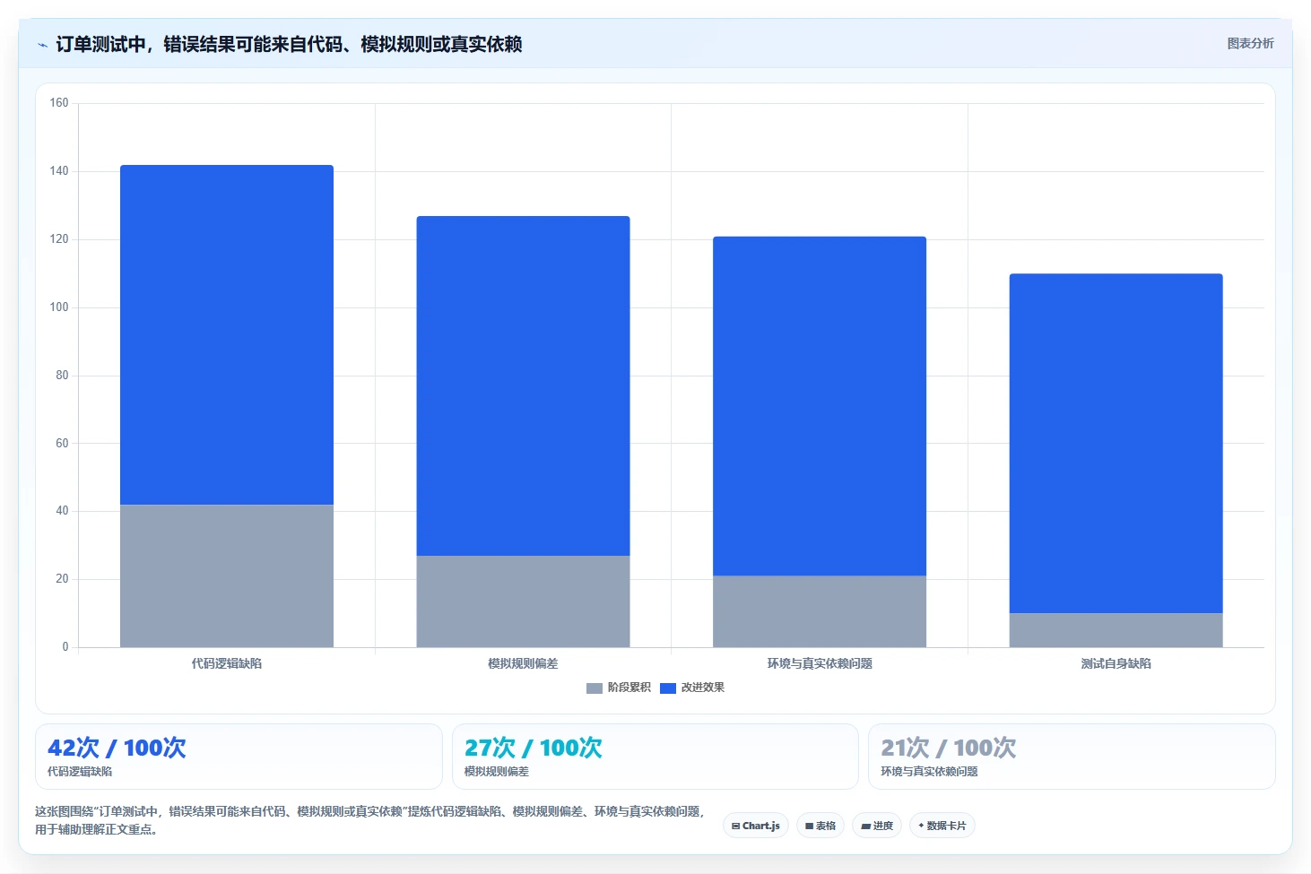1311x874 pixels.
Task: Click the 模拟规则偏差 x-axis label
Action: [x=523, y=663]
